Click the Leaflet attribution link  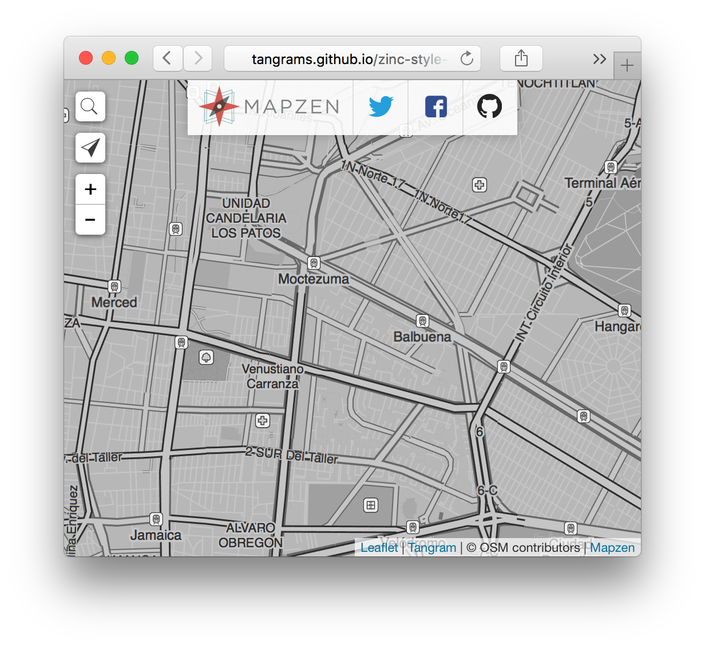pyautogui.click(x=379, y=548)
